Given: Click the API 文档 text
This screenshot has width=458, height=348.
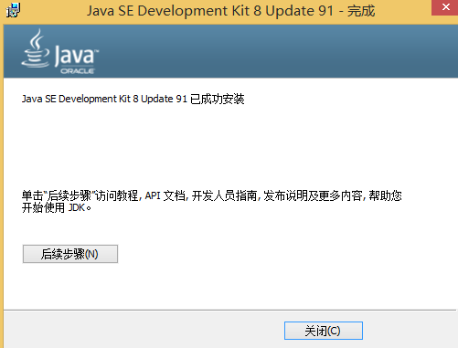Looking at the screenshot, I should pyautogui.click(x=165, y=195).
